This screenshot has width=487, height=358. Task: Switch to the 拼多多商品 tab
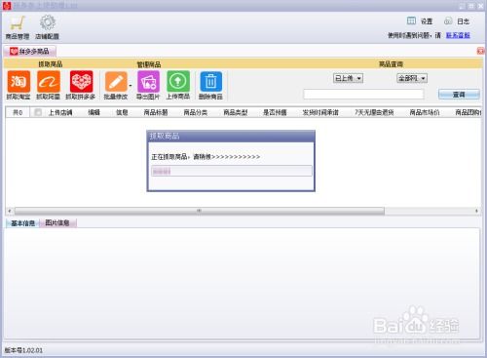pyautogui.click(x=30, y=51)
